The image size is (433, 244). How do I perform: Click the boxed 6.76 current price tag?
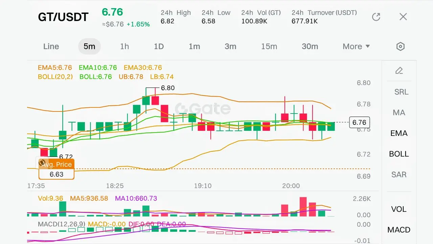pos(359,122)
